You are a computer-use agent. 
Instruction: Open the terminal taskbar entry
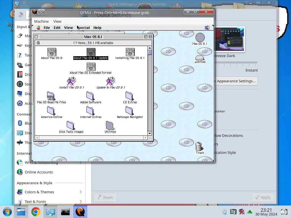tap(65, 212)
